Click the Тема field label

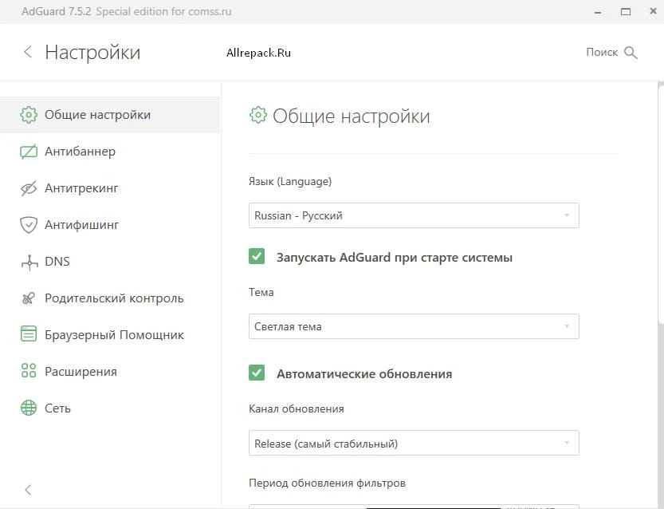click(x=261, y=293)
